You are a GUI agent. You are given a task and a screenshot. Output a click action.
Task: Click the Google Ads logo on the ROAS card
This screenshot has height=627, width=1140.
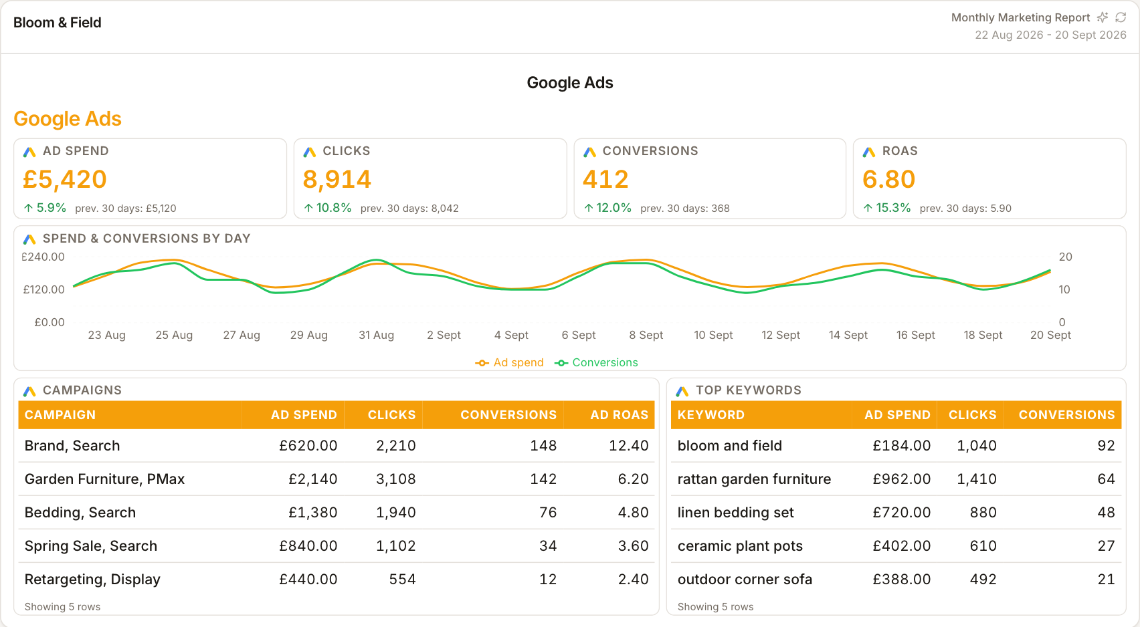[869, 152]
